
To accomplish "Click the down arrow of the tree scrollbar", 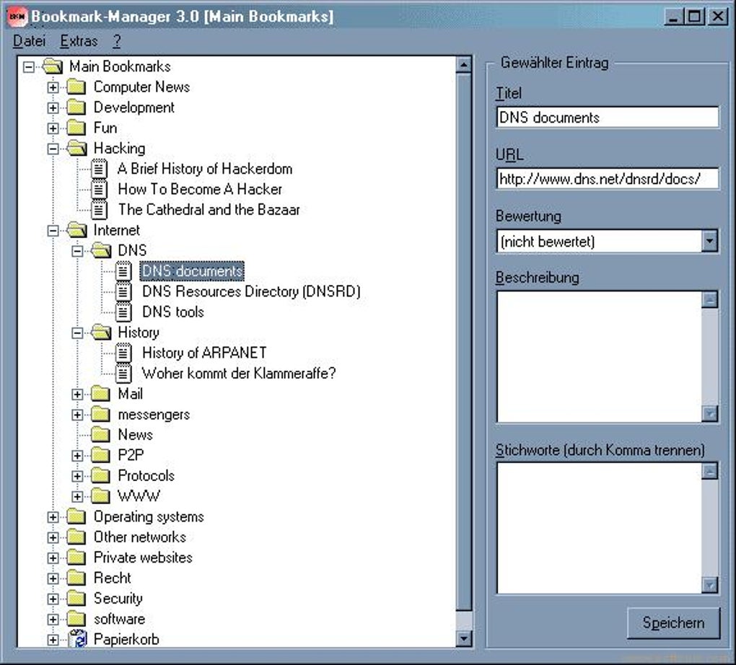I will [463, 638].
